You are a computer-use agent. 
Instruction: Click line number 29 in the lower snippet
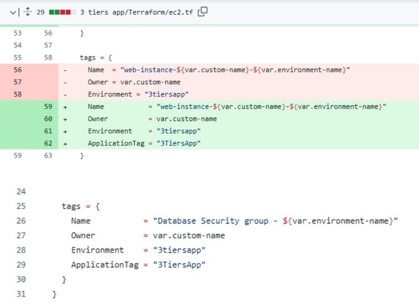[21, 265]
